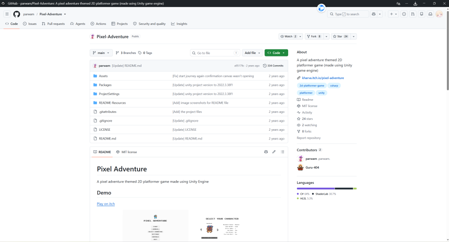Click the page vertical scrollbar
449x242 pixels.
pyautogui.click(x=447, y=51)
